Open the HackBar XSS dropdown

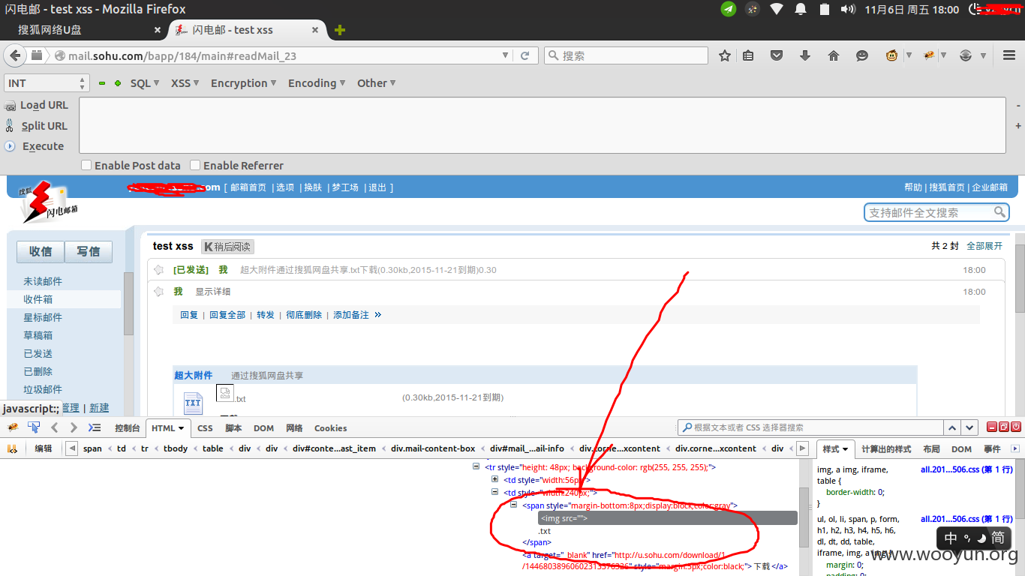point(185,83)
